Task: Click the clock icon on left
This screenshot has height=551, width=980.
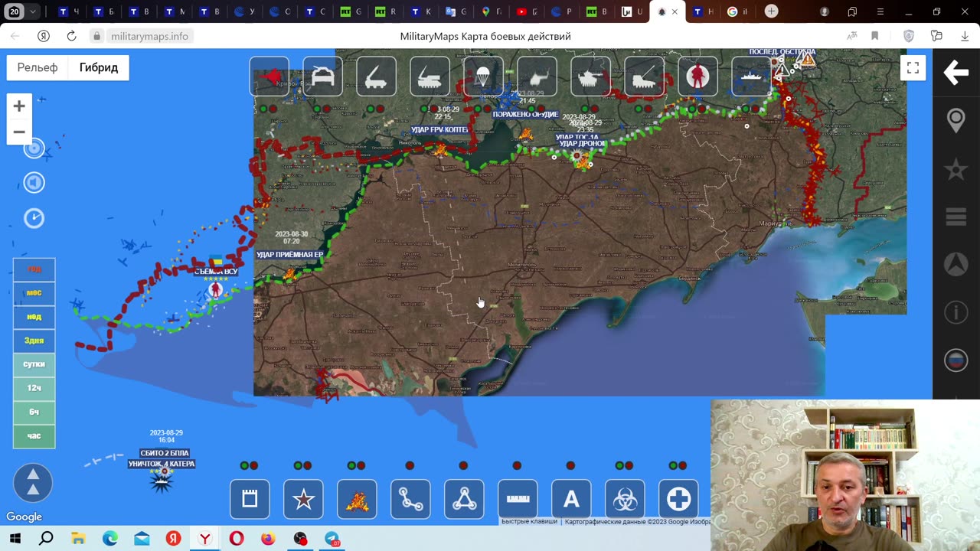Action: [x=34, y=218]
